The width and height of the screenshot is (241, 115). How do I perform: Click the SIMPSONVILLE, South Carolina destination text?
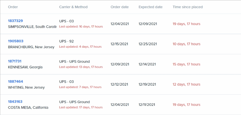[x=32, y=27]
